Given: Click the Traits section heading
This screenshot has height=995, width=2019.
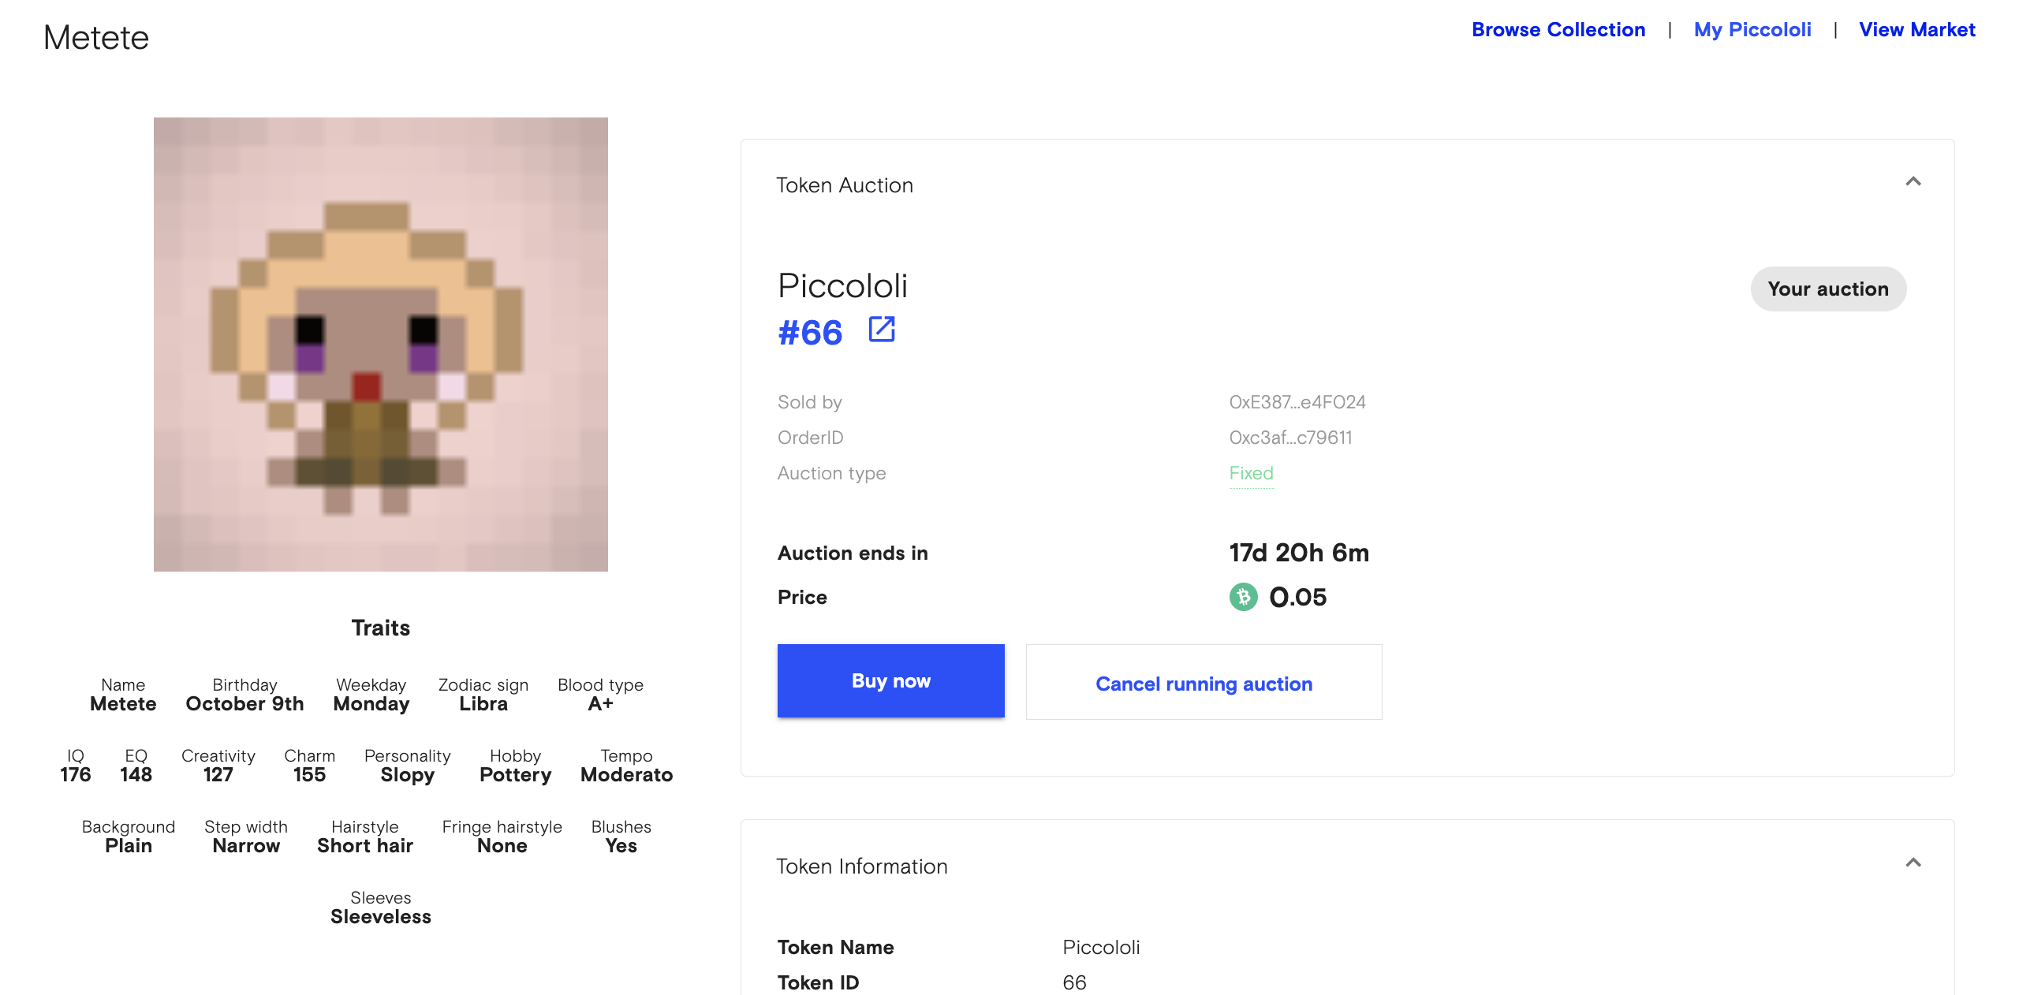Looking at the screenshot, I should (381, 628).
